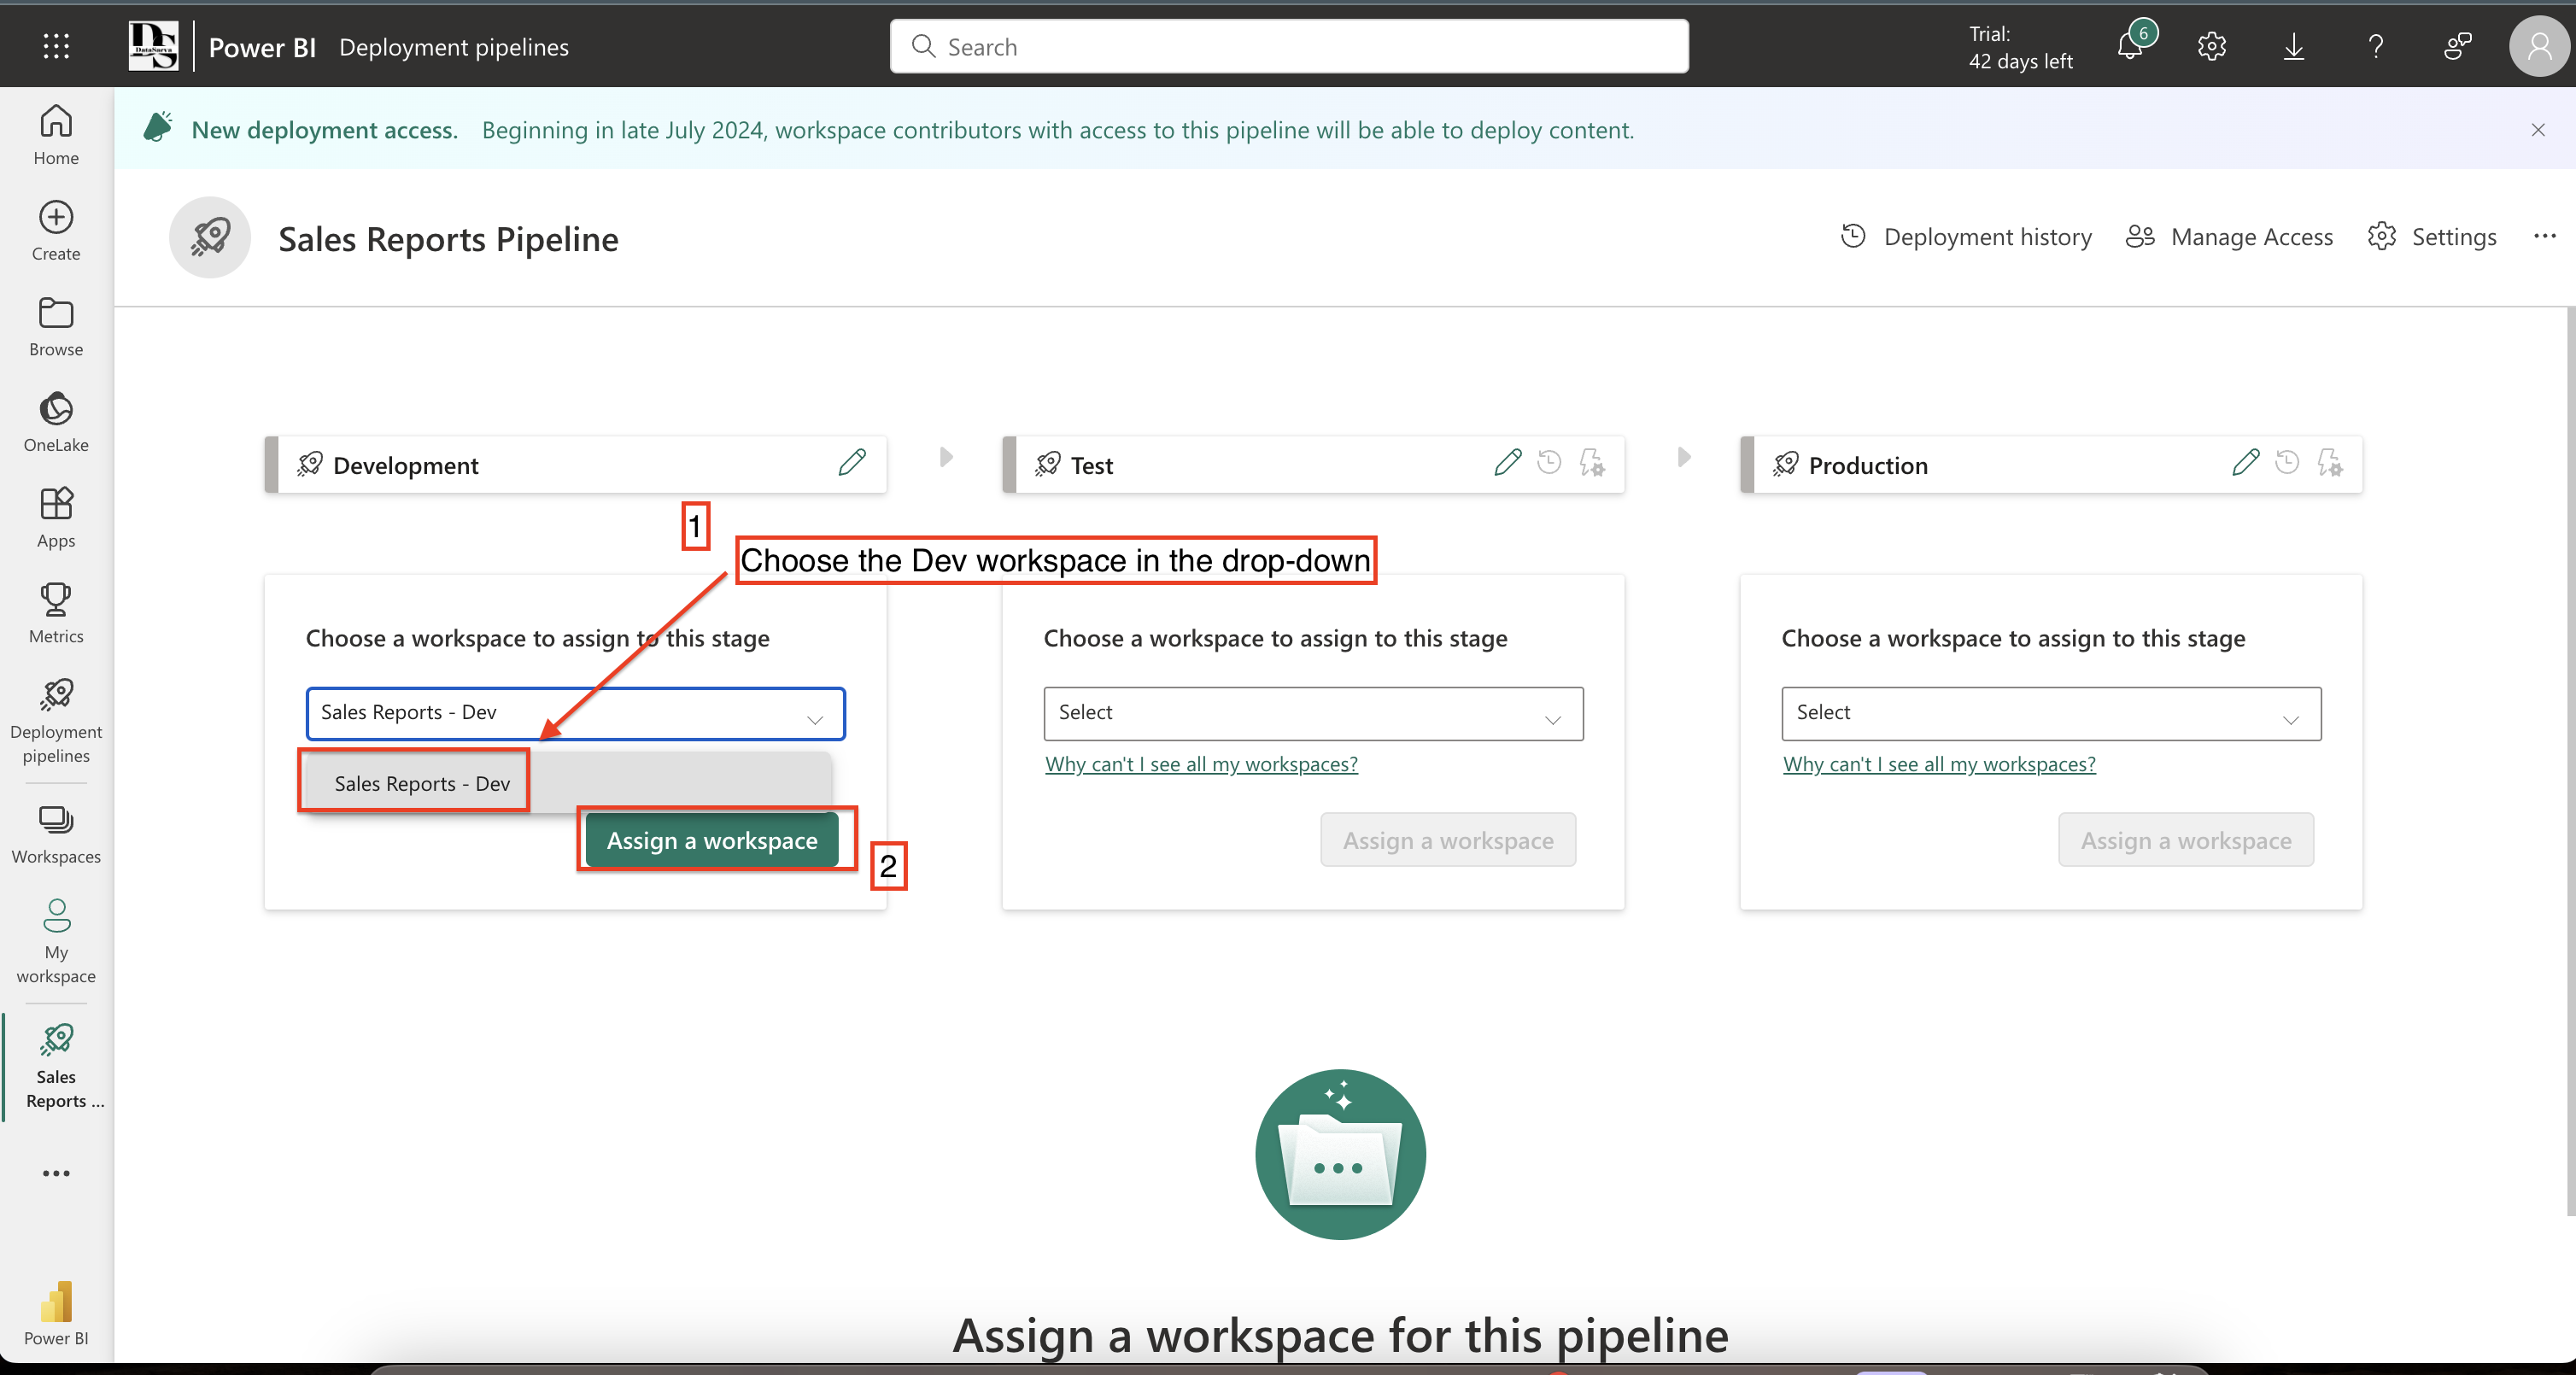Click the Sales Reports Pipeline rocket icon
The image size is (2576, 1375).
pos(210,237)
